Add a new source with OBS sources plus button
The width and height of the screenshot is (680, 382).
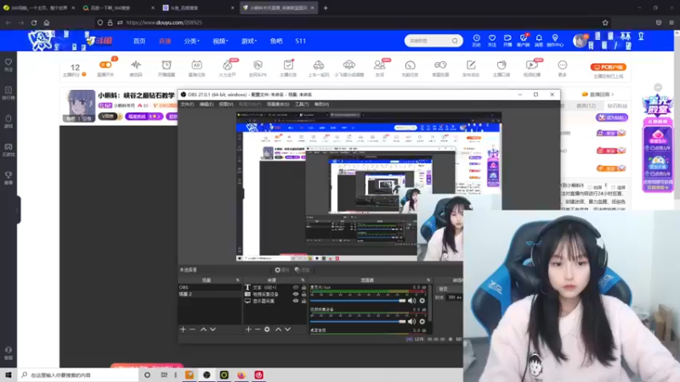[248, 329]
